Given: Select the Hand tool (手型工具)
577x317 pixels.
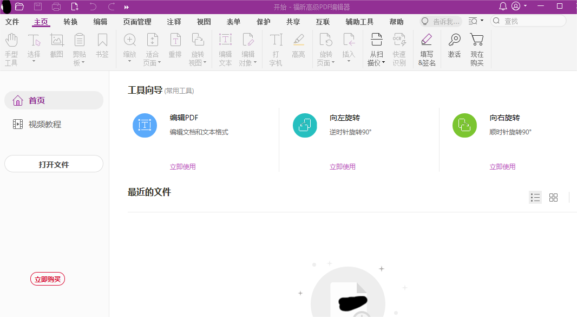Looking at the screenshot, I should [x=11, y=48].
